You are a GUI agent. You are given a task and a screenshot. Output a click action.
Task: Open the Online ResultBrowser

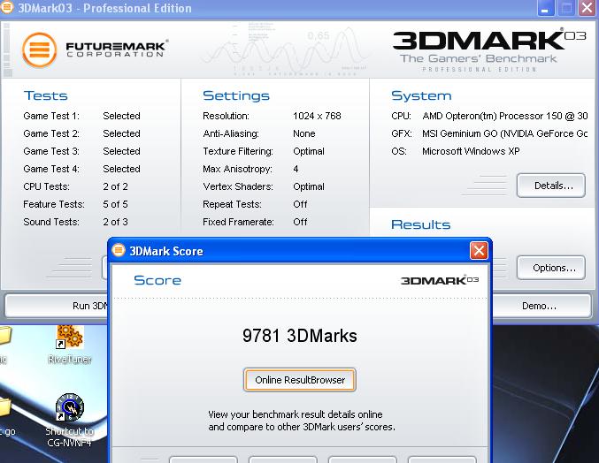[300, 380]
